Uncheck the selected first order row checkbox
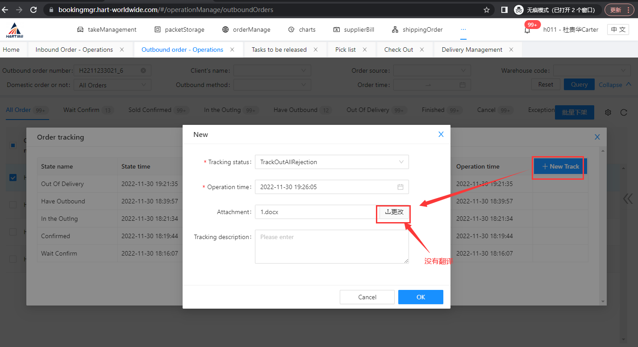This screenshot has height=347, width=638. coord(13,178)
